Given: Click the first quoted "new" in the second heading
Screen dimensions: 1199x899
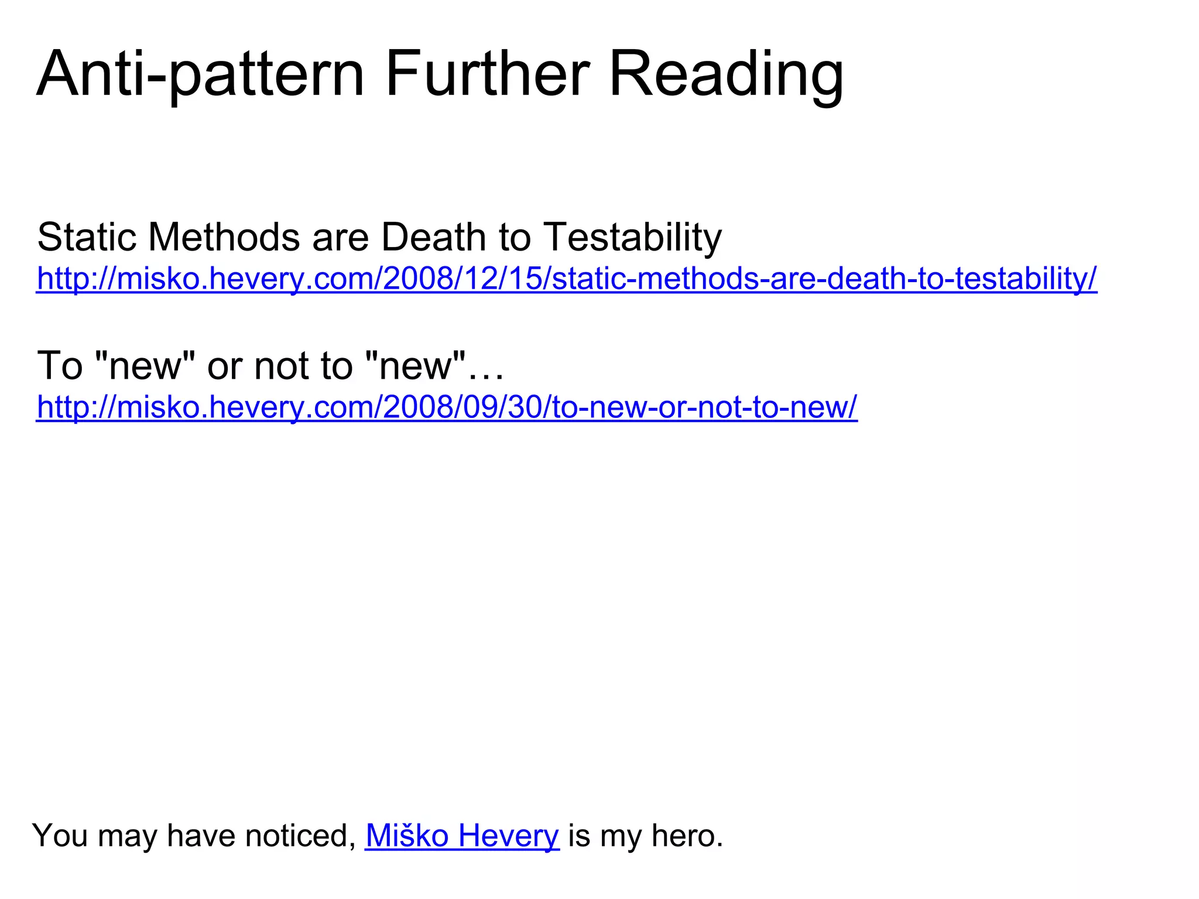Looking at the screenshot, I should coord(144,365).
